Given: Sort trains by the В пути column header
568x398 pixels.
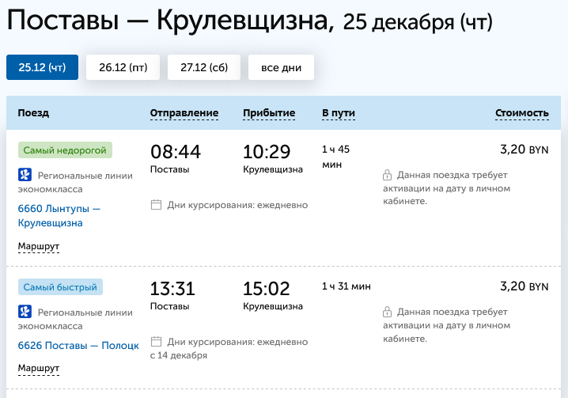Looking at the screenshot, I should click(338, 113).
